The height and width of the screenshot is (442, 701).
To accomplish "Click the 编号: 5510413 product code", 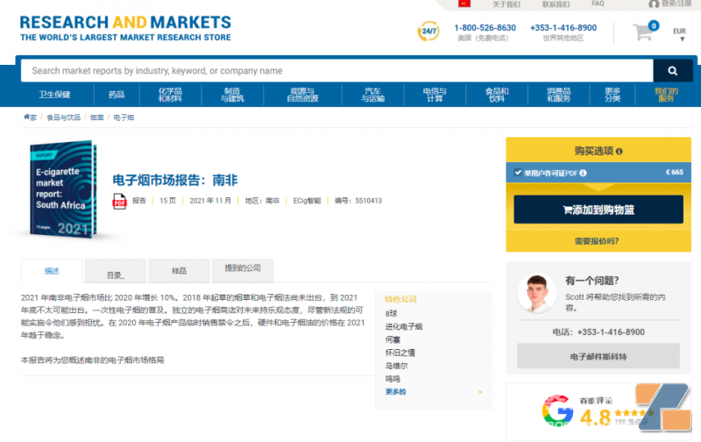I will [358, 201].
